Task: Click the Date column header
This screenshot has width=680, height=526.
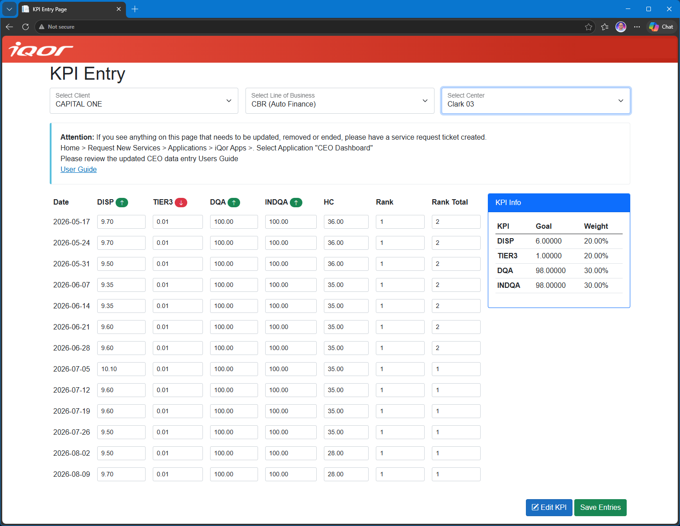Action: click(61, 202)
